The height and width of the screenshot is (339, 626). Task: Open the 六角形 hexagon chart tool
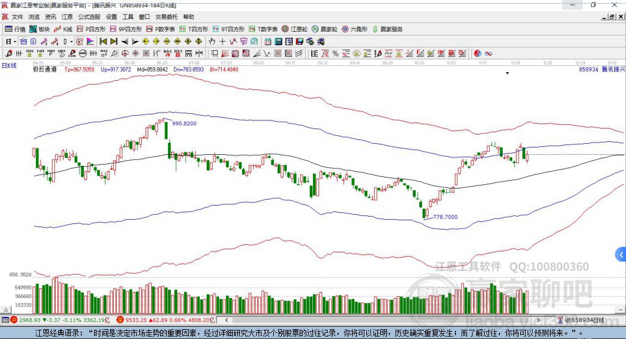(355, 29)
